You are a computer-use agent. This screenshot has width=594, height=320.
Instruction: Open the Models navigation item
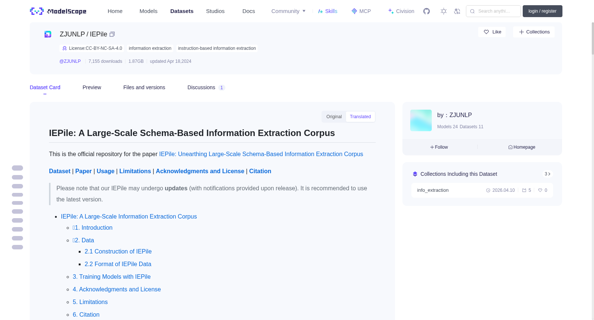click(x=148, y=11)
